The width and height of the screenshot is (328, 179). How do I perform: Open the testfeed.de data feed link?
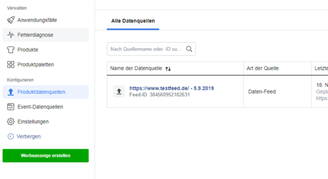tap(171, 89)
